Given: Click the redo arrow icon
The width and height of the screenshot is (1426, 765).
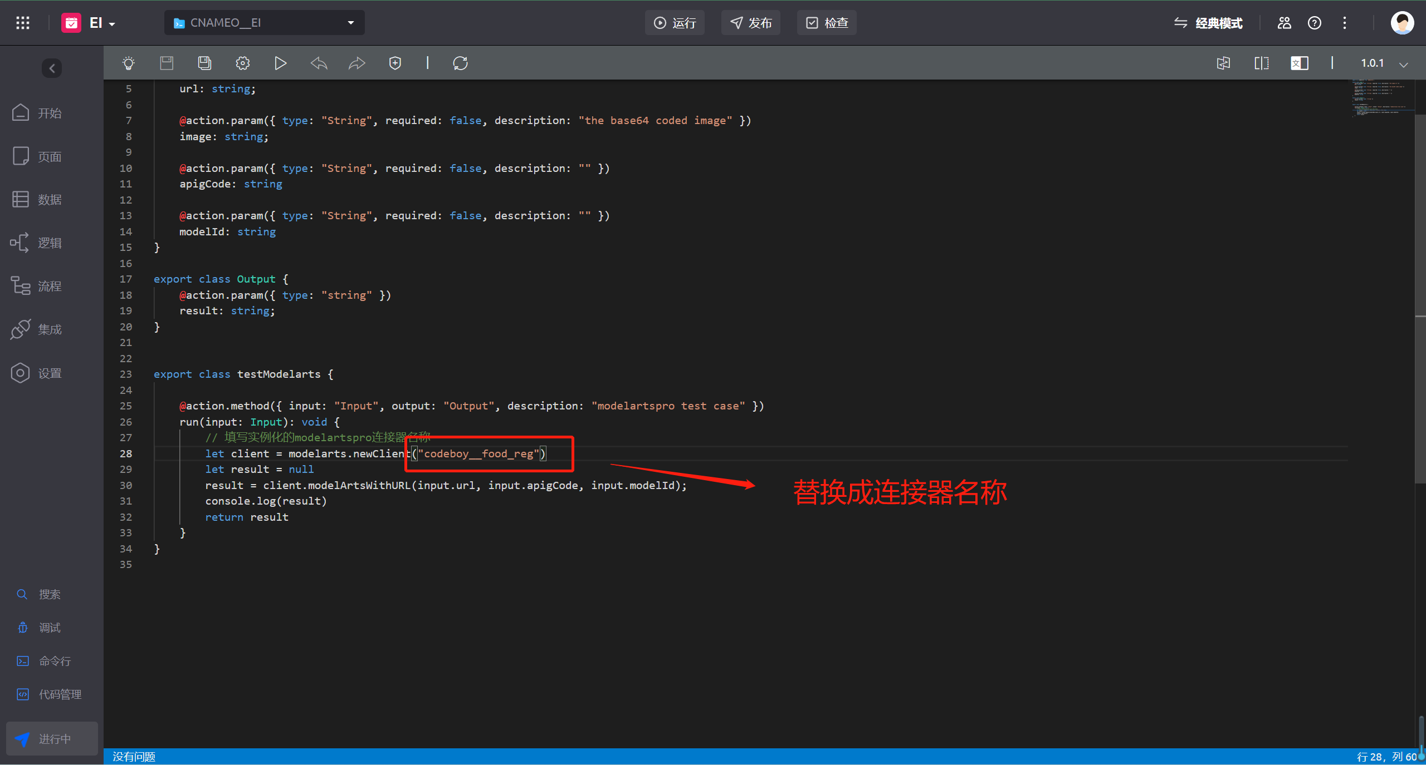Looking at the screenshot, I should (x=356, y=63).
